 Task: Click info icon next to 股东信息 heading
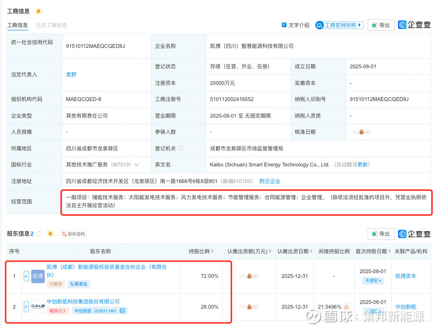pos(39,234)
